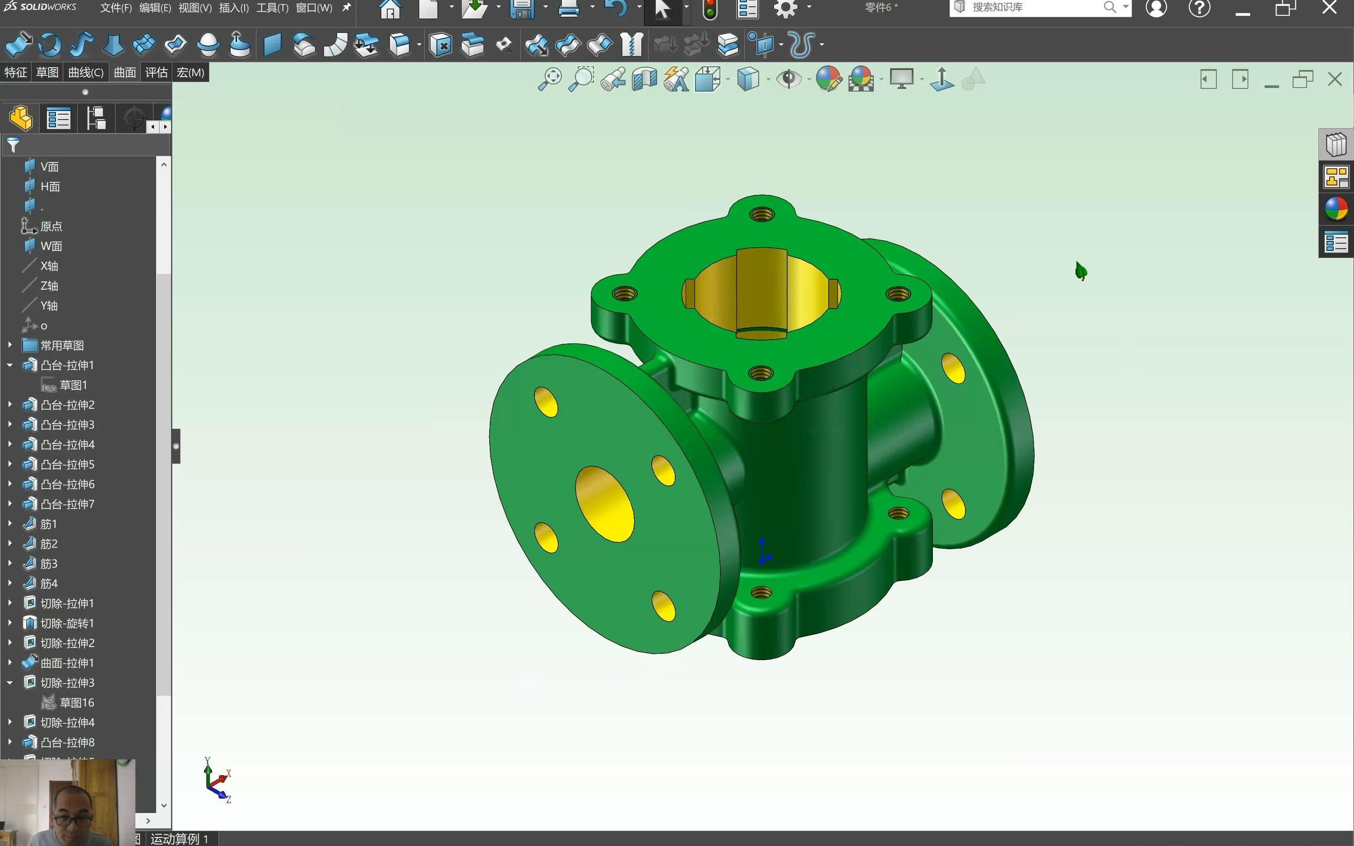Screen dimensions: 1354x846
Task: Select the Swept Surface tool
Action: click(x=82, y=45)
